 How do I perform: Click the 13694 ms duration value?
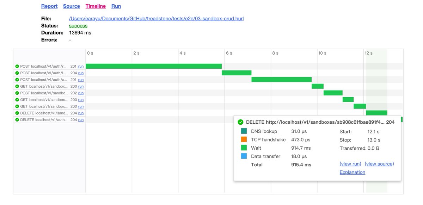80,33
